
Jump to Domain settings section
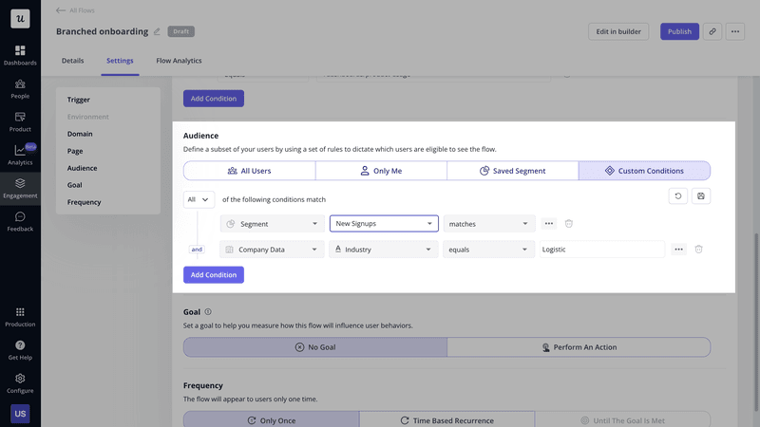[x=80, y=134]
